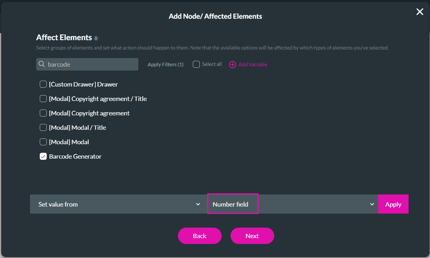The image size is (430, 258).
Task: Click the Add Variable link
Action: pos(252,65)
